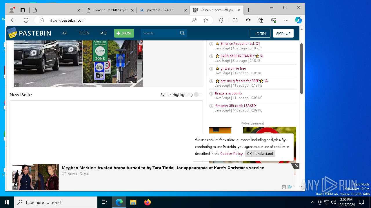Add this page to favorites star

[x=206, y=20]
